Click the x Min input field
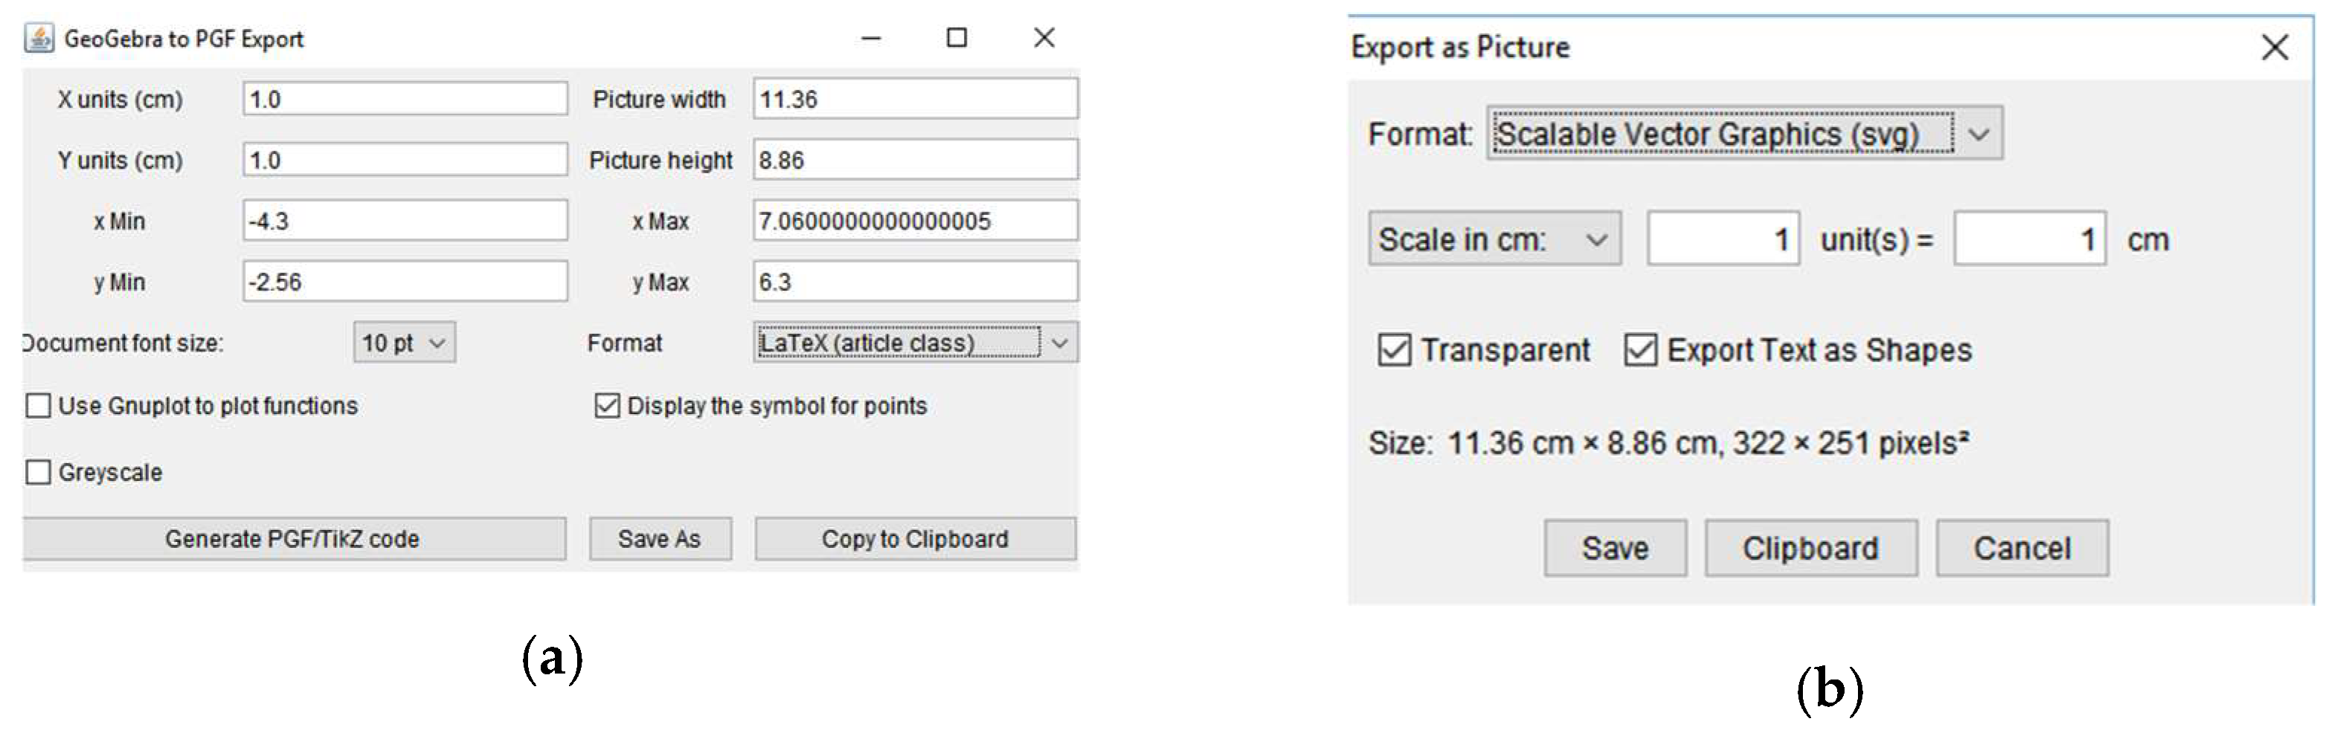Image resolution: width=2331 pixels, height=736 pixels. click(405, 221)
